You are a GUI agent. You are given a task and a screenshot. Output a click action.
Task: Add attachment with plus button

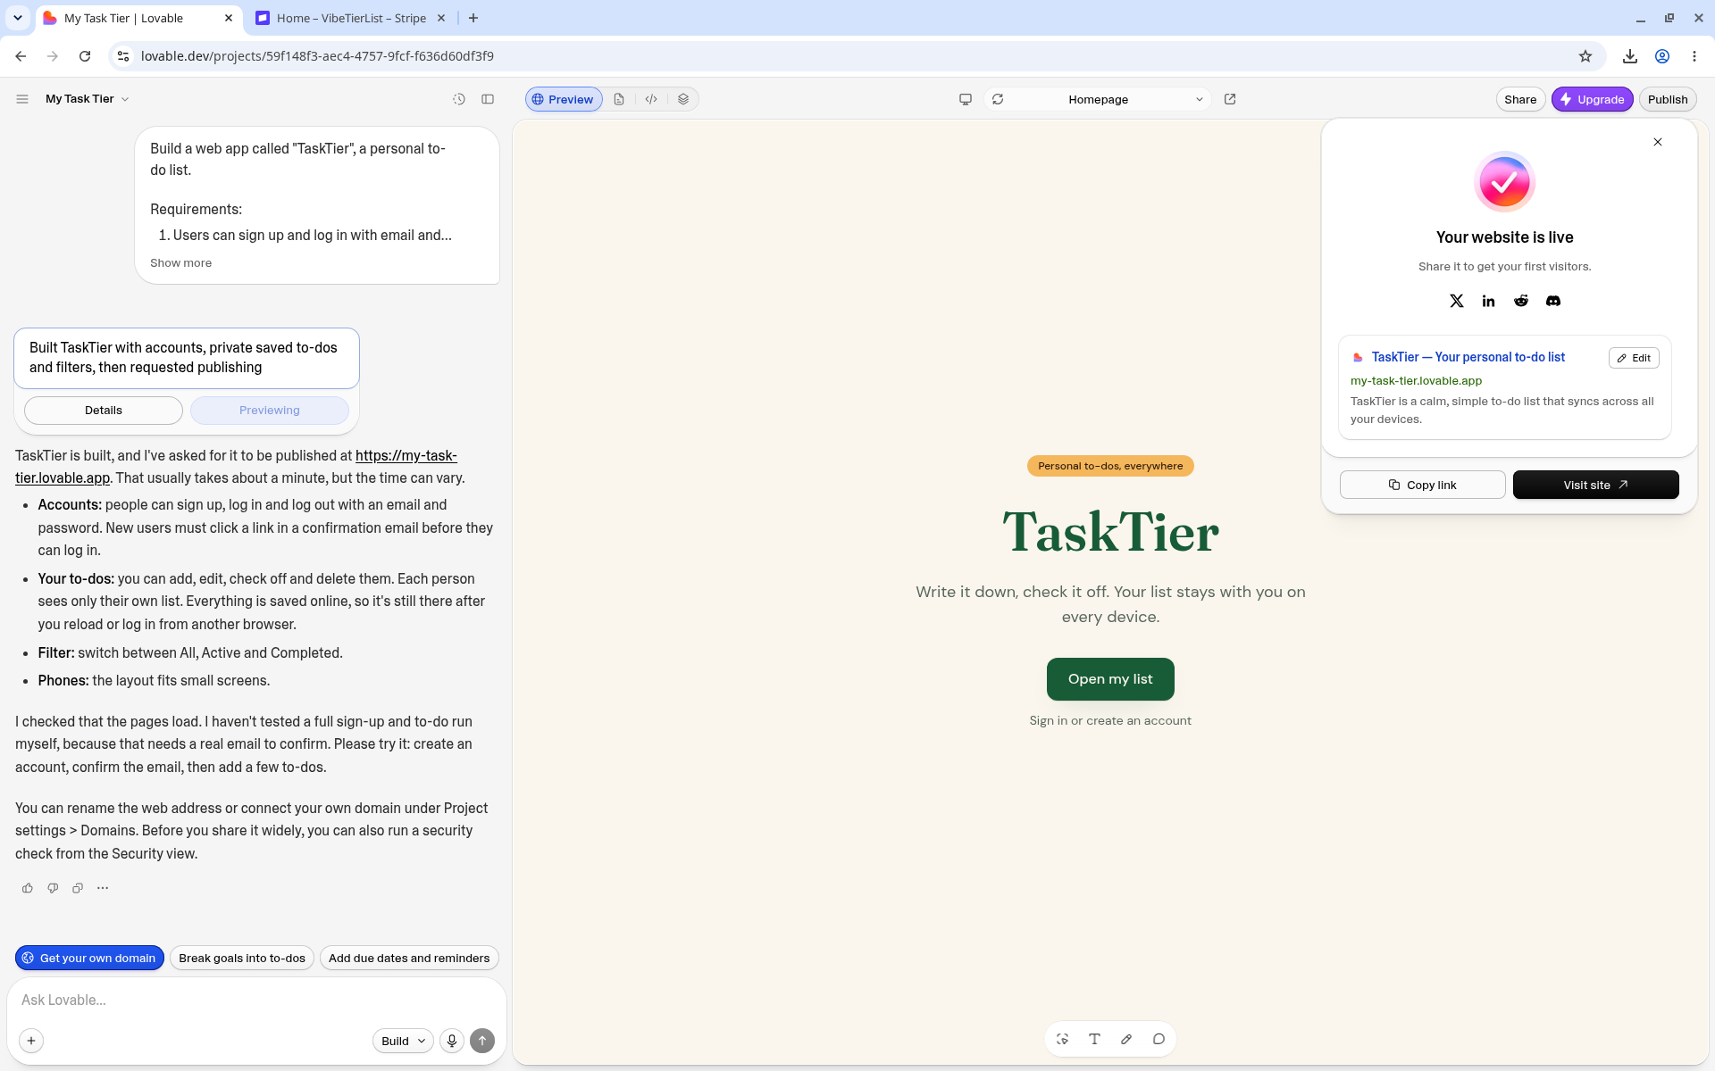(31, 1041)
